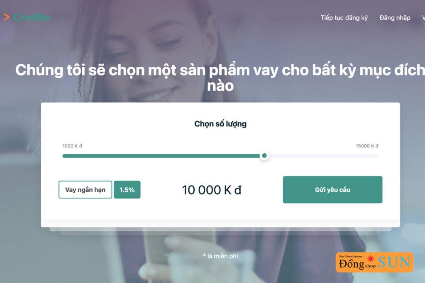The image size is (425, 283).
Task: Click the Đồng shop text in orange watermark
Action: click(x=357, y=264)
